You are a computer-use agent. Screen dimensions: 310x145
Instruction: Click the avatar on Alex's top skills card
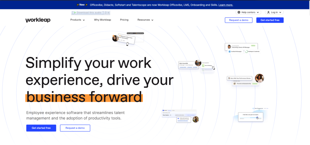pos(198,63)
